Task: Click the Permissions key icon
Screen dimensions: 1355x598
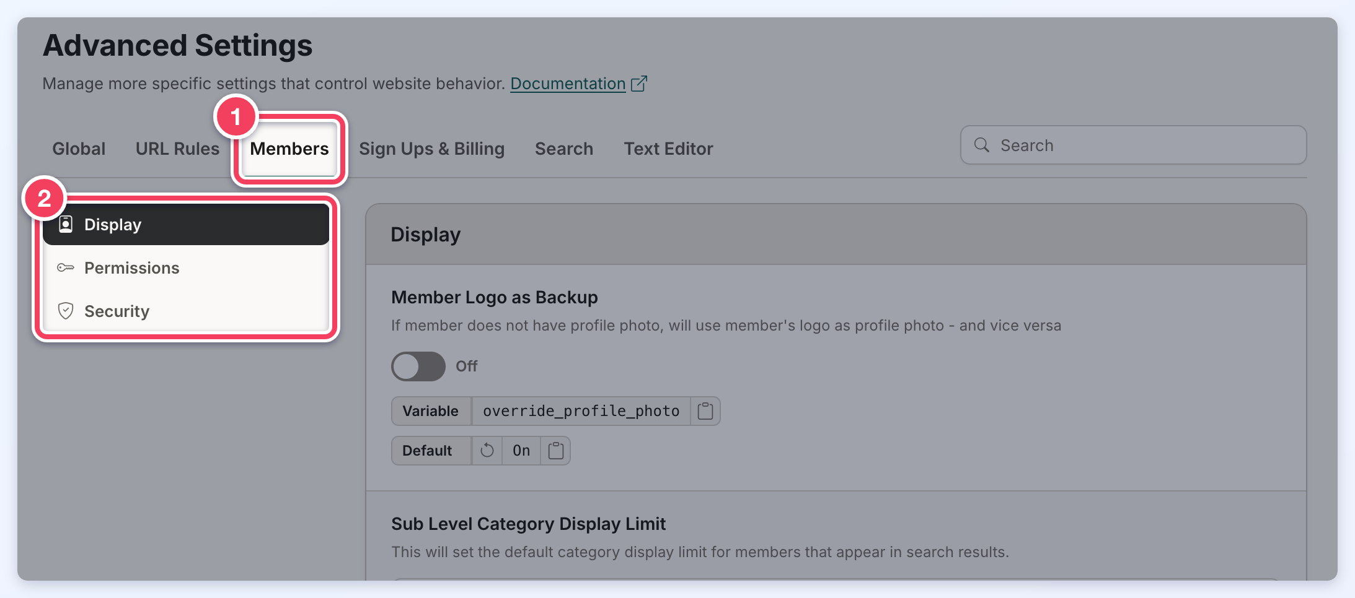Action: [x=66, y=267]
